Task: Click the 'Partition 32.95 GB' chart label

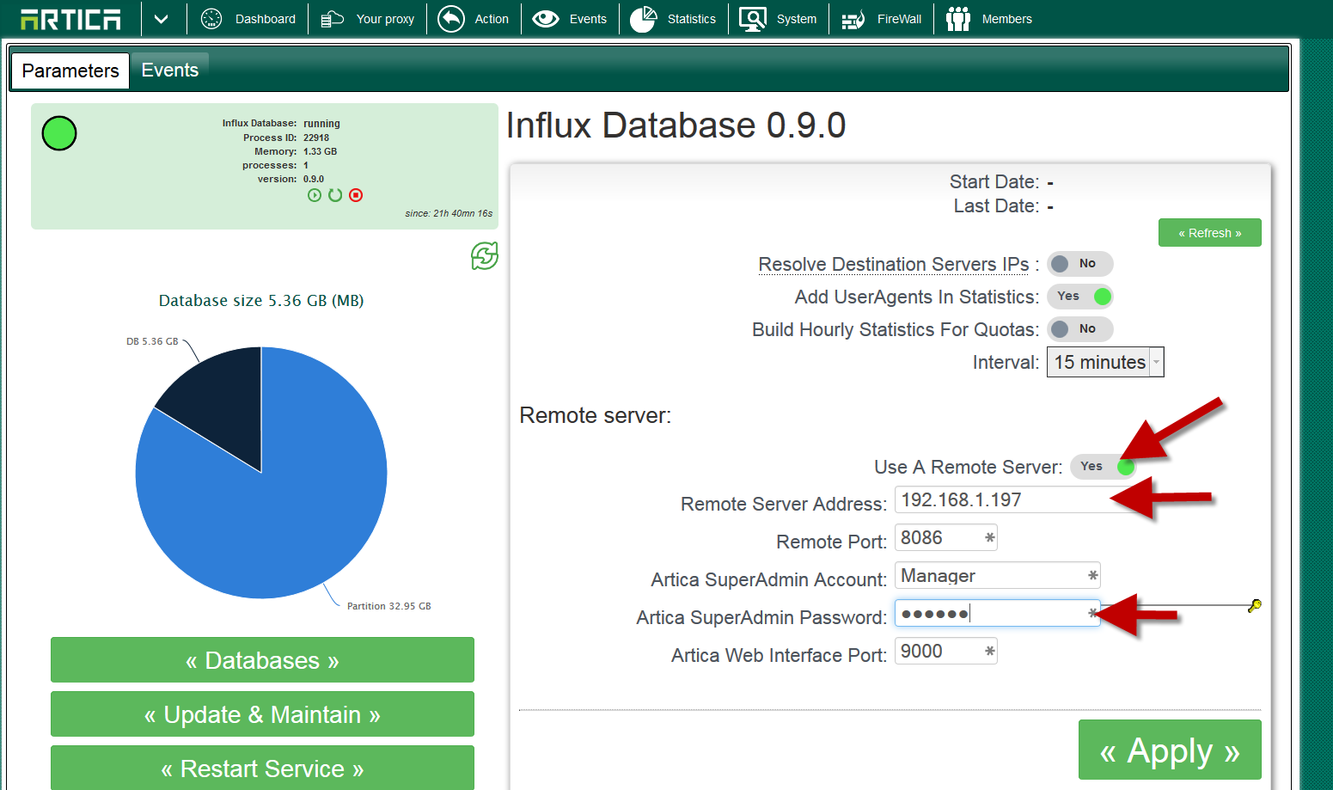Action: point(389,606)
